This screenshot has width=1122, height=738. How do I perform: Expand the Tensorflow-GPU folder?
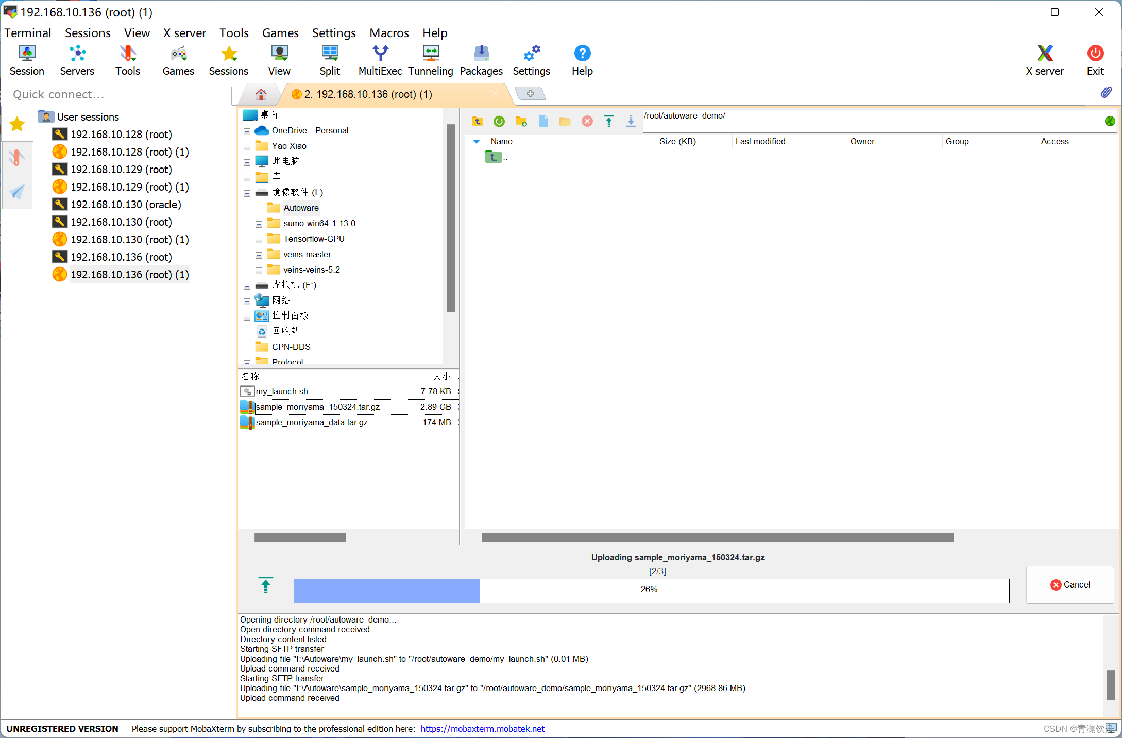[259, 240]
